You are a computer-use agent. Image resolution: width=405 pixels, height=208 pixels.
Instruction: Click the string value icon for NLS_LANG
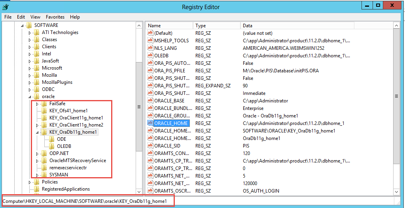click(x=150, y=48)
